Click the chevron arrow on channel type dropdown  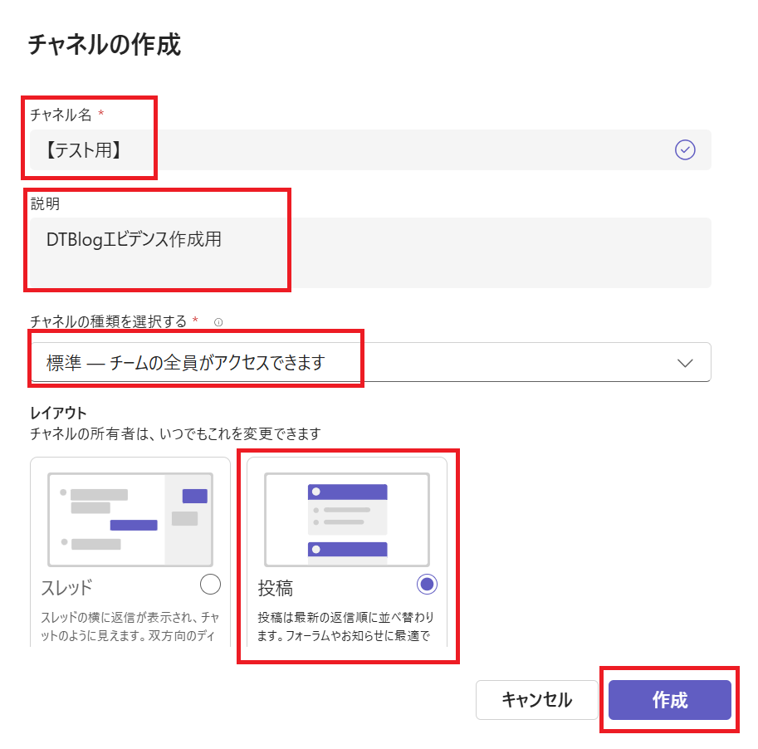(685, 363)
